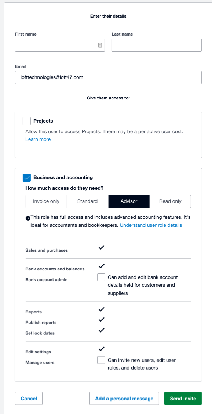The height and width of the screenshot is (414, 212).
Task: Enable the Manage users checkbox
Action: click(x=101, y=360)
